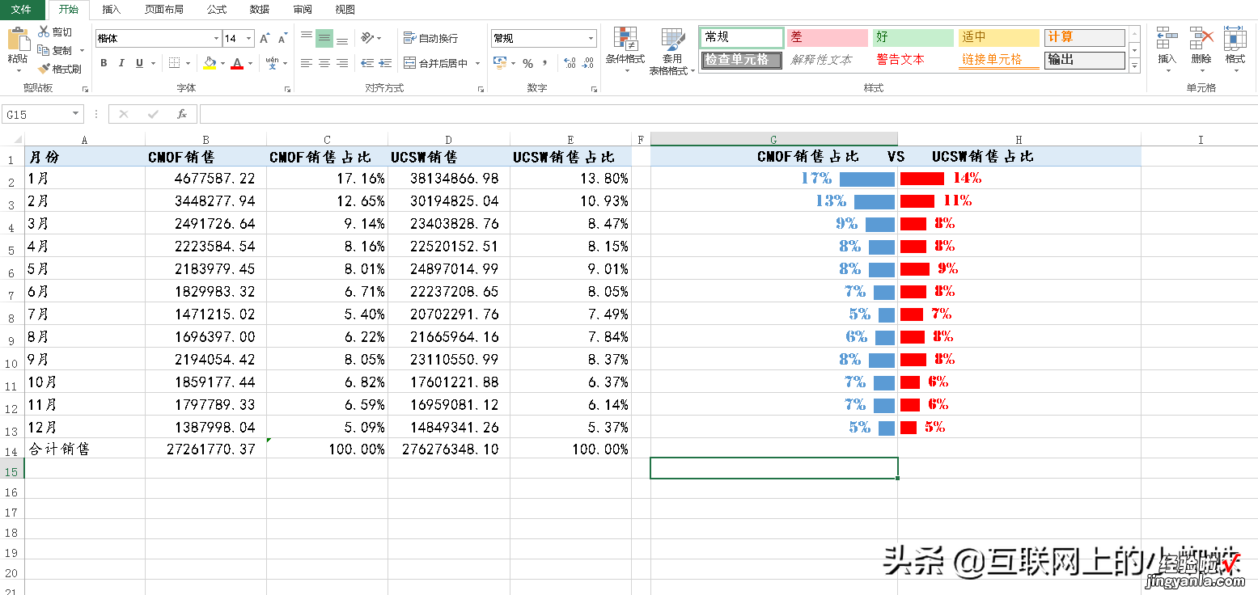1258x595 pixels.
Task: Click the Paste (粘贴) clipboard icon
Action: 17,39
